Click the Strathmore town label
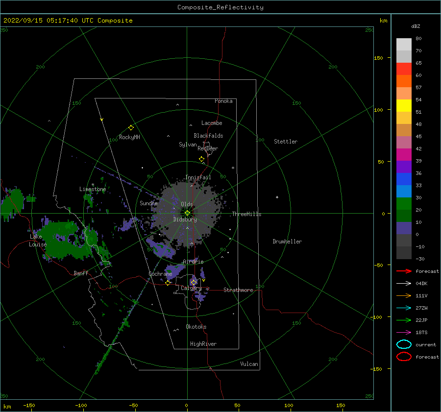Image resolution: width=441 pixels, height=412 pixels. click(x=238, y=290)
